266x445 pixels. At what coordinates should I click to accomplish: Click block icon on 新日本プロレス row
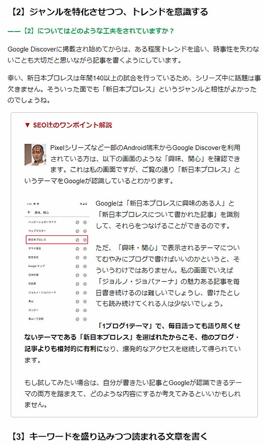click(x=77, y=240)
